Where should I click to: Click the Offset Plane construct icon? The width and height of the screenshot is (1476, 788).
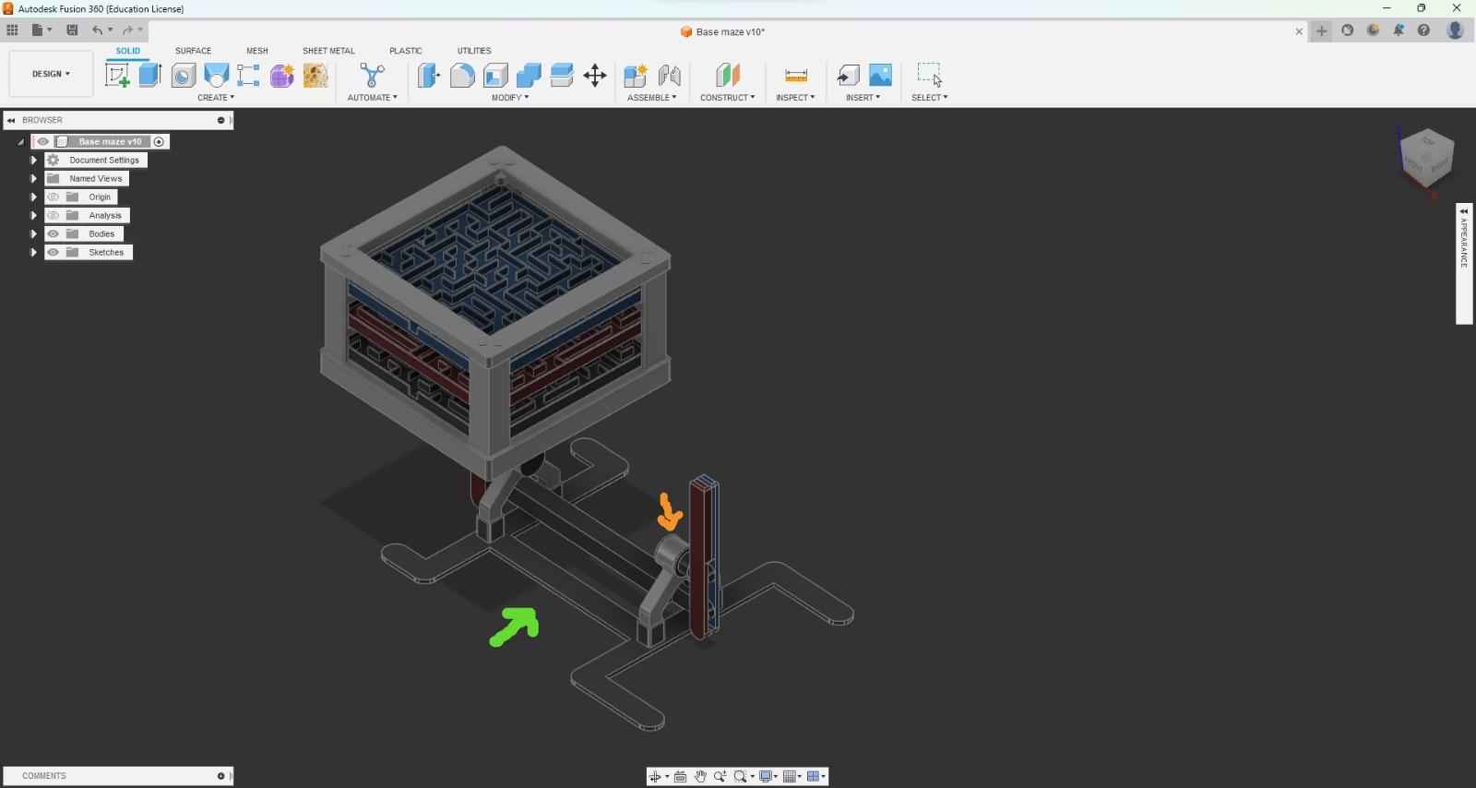point(727,75)
